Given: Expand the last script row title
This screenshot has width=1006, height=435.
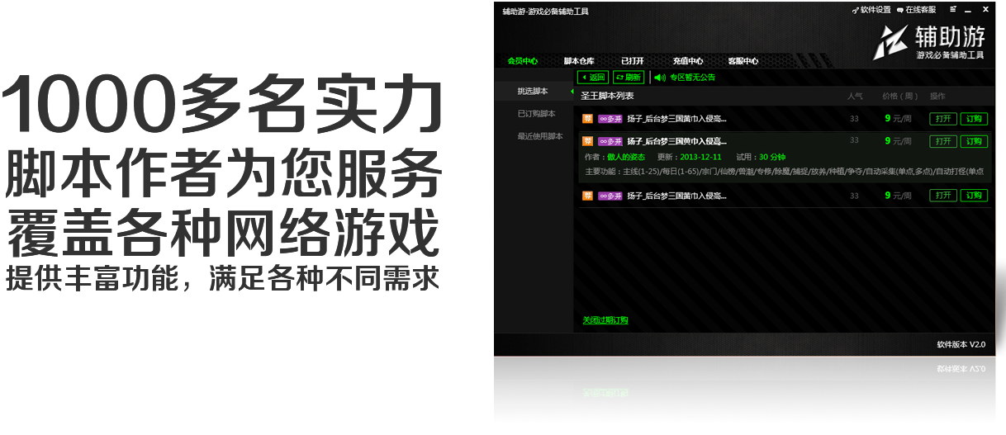Looking at the screenshot, I should (676, 196).
